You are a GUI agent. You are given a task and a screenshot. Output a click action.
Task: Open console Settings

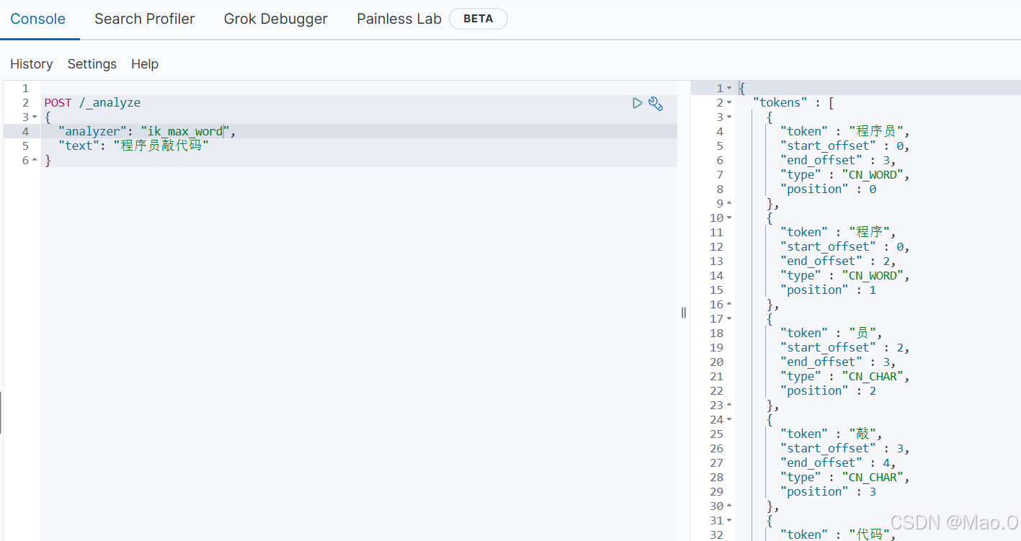pyautogui.click(x=92, y=64)
